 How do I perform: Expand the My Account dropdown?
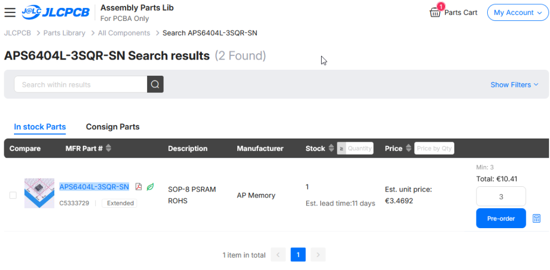click(x=518, y=13)
